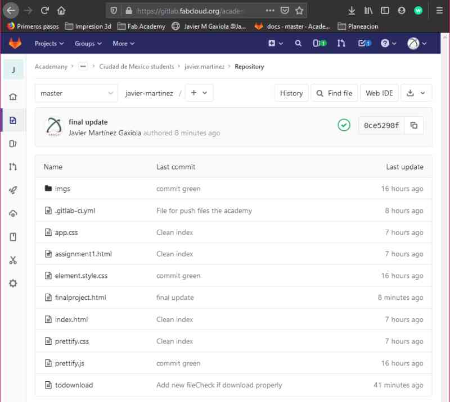Image resolution: width=450 pixels, height=402 pixels.
Task: Open Issues icon in left sidebar
Action: tap(13, 144)
